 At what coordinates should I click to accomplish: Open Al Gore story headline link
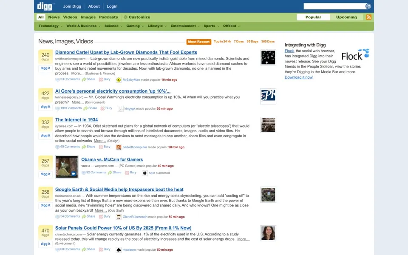[x=113, y=91]
